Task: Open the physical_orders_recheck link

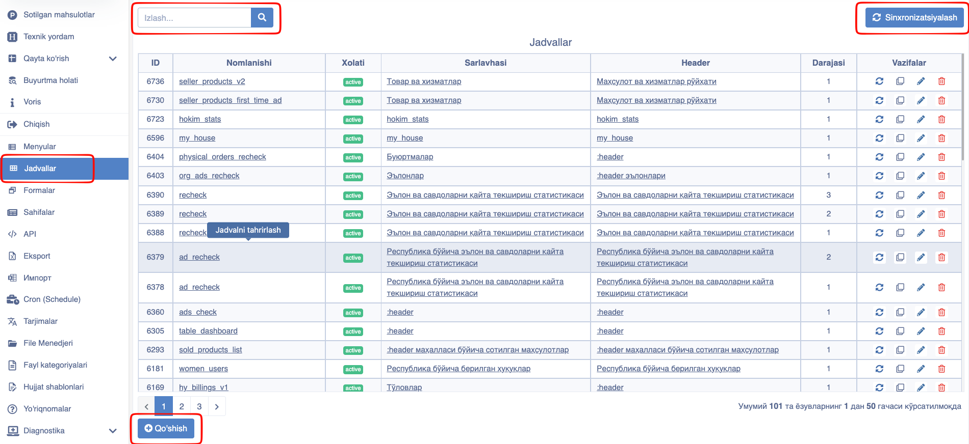Action: coord(222,157)
